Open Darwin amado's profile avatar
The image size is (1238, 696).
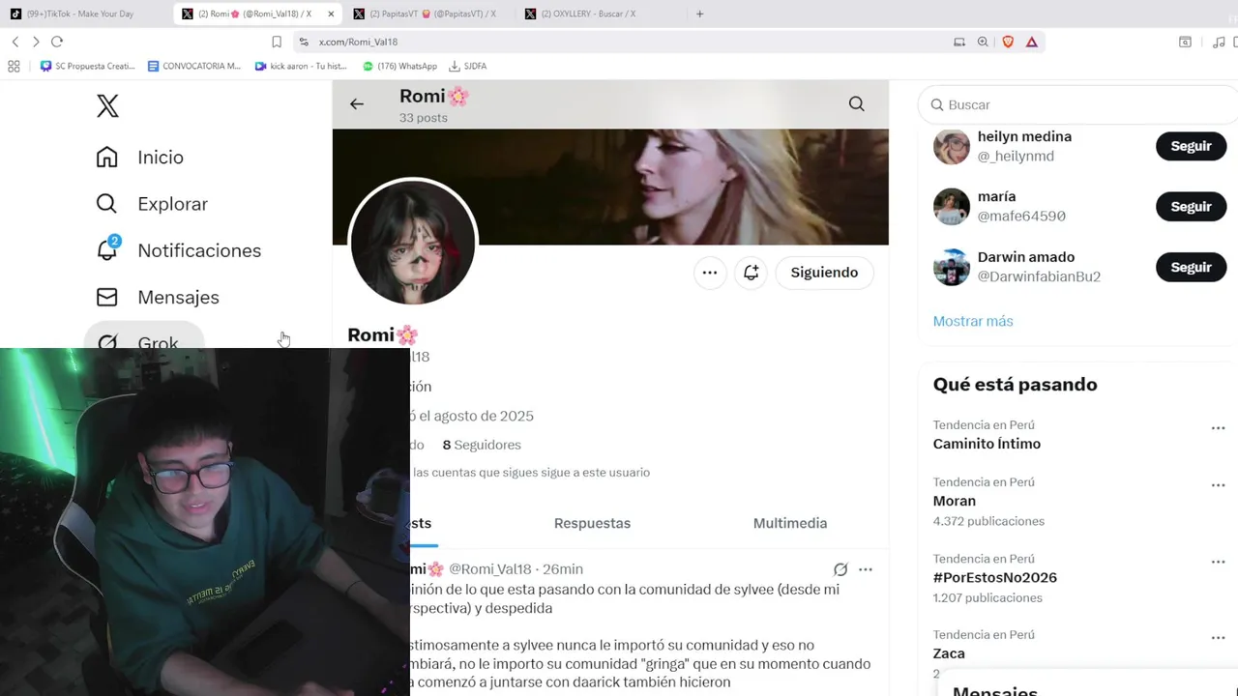952,267
